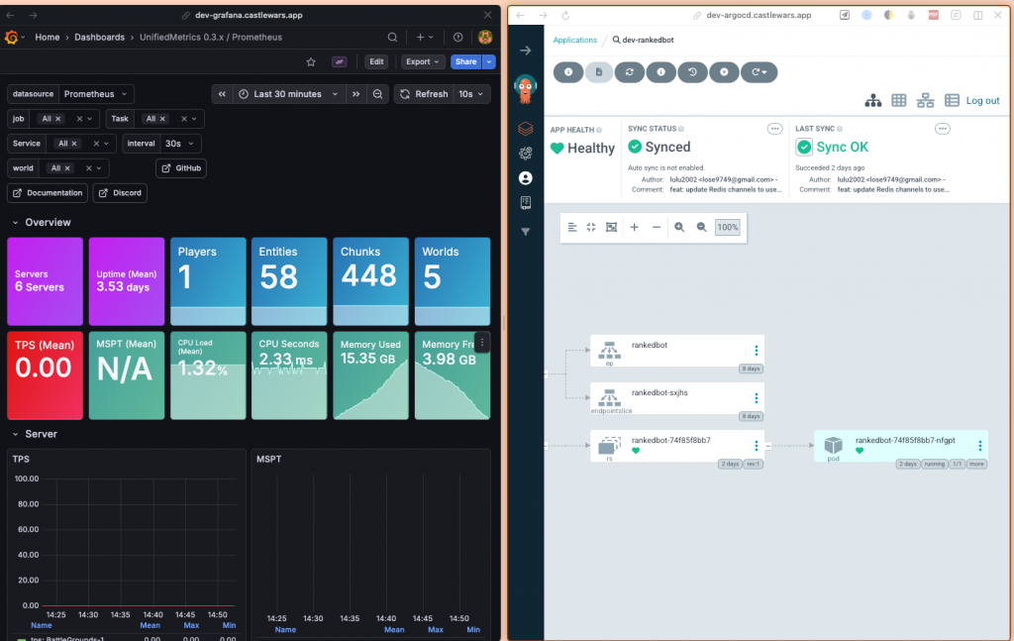Collapse the Overview row section
Image resolution: width=1014 pixels, height=641 pixels.
(42, 223)
